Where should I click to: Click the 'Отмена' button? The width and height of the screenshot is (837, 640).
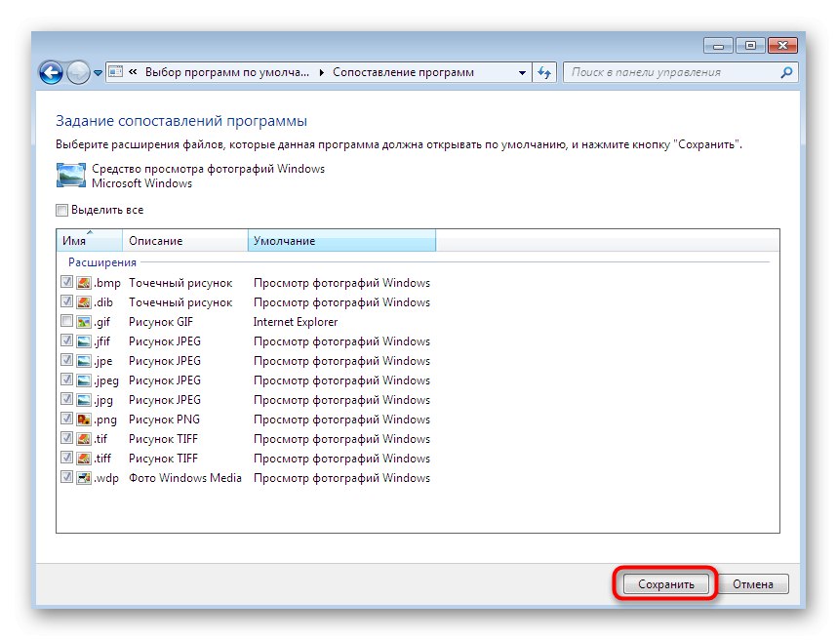[753, 584]
